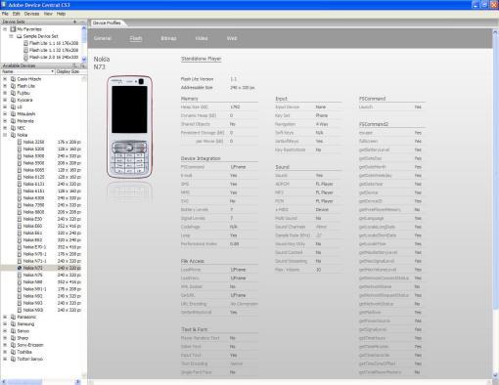Viewport: 499px width, 385px height.
Task: Click icon of Flash Lite 2.0 16 240x320
Action: [25, 58]
